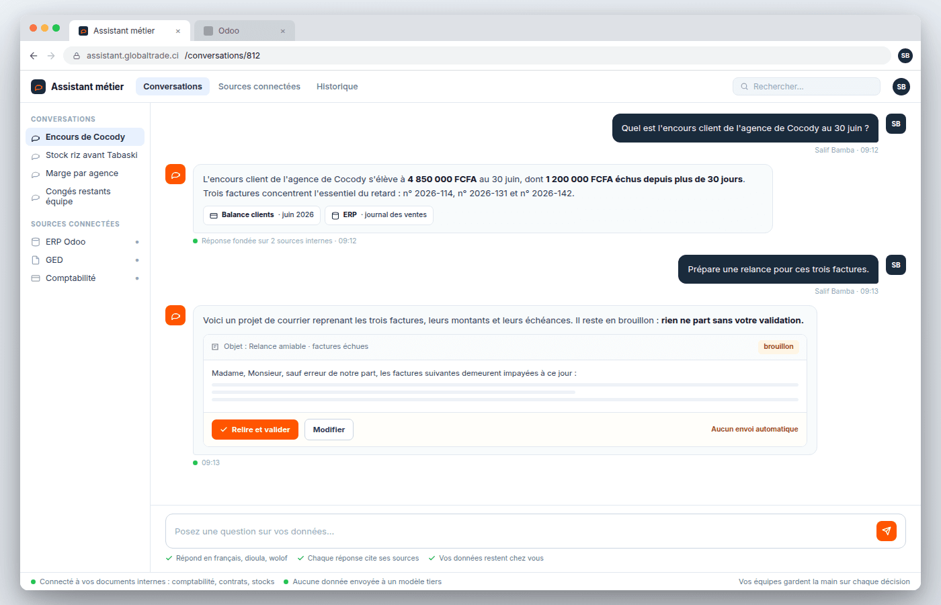Select the GED source
Image resolution: width=941 pixels, height=605 pixels.
point(85,260)
